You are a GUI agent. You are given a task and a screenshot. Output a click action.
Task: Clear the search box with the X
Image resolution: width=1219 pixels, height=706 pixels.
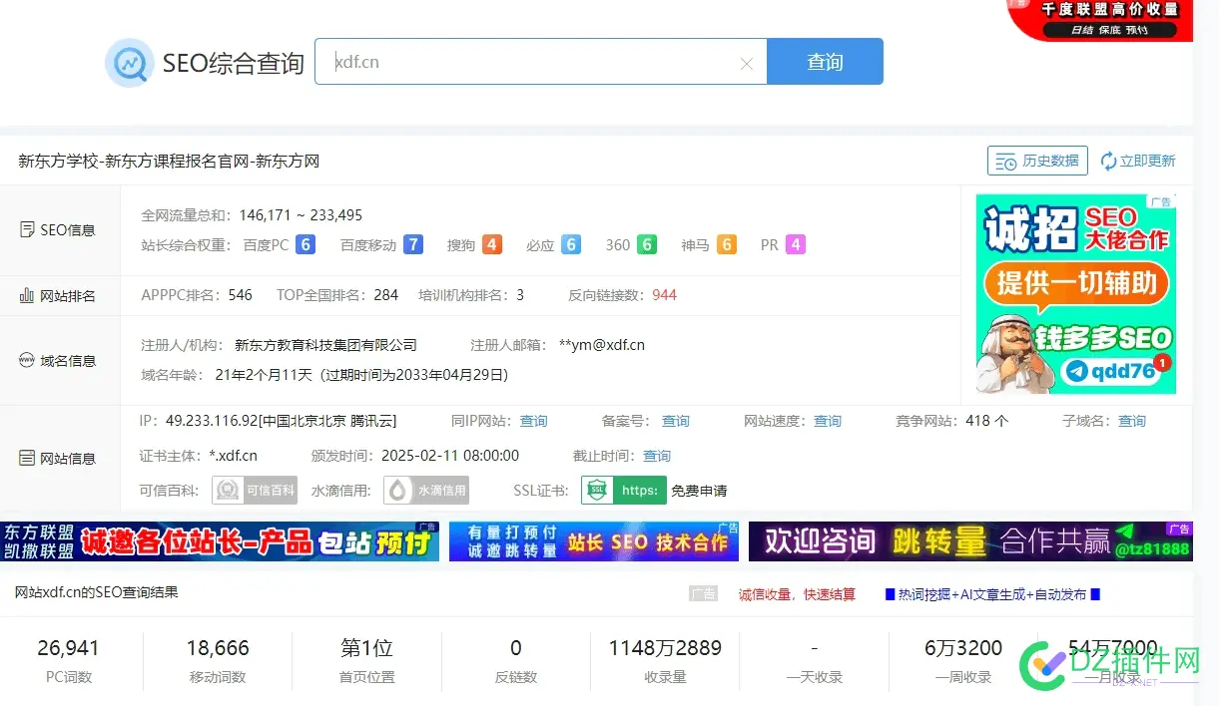[x=747, y=62]
